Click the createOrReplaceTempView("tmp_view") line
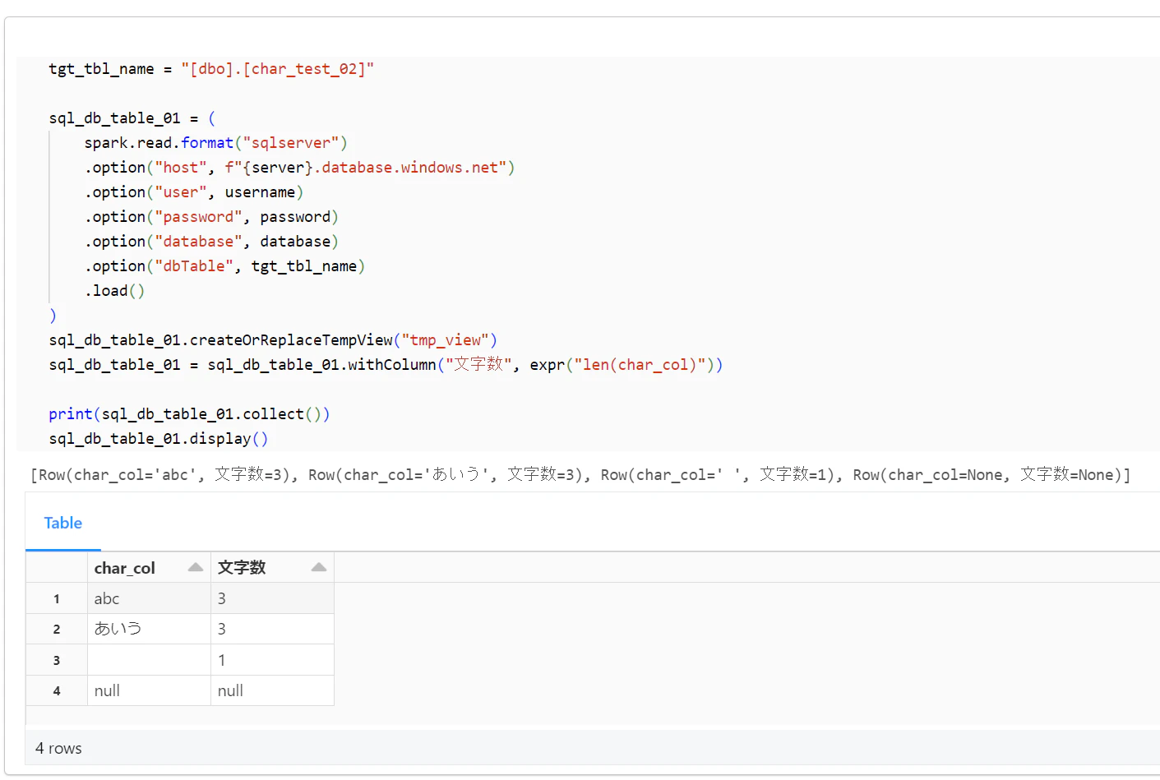Image resolution: width=1160 pixels, height=780 pixels. [x=273, y=340]
